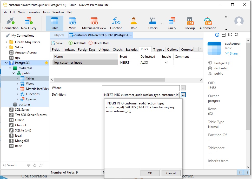Select the Amazon Aurora connection
252x179 pixels.
[x=26, y=52]
